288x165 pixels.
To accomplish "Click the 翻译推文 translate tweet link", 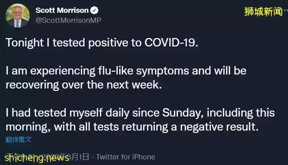I will (18, 140).
